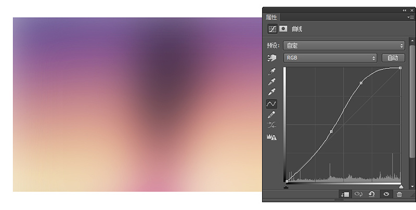Open the RGB channel dropdown
416x210 pixels.
(330, 58)
